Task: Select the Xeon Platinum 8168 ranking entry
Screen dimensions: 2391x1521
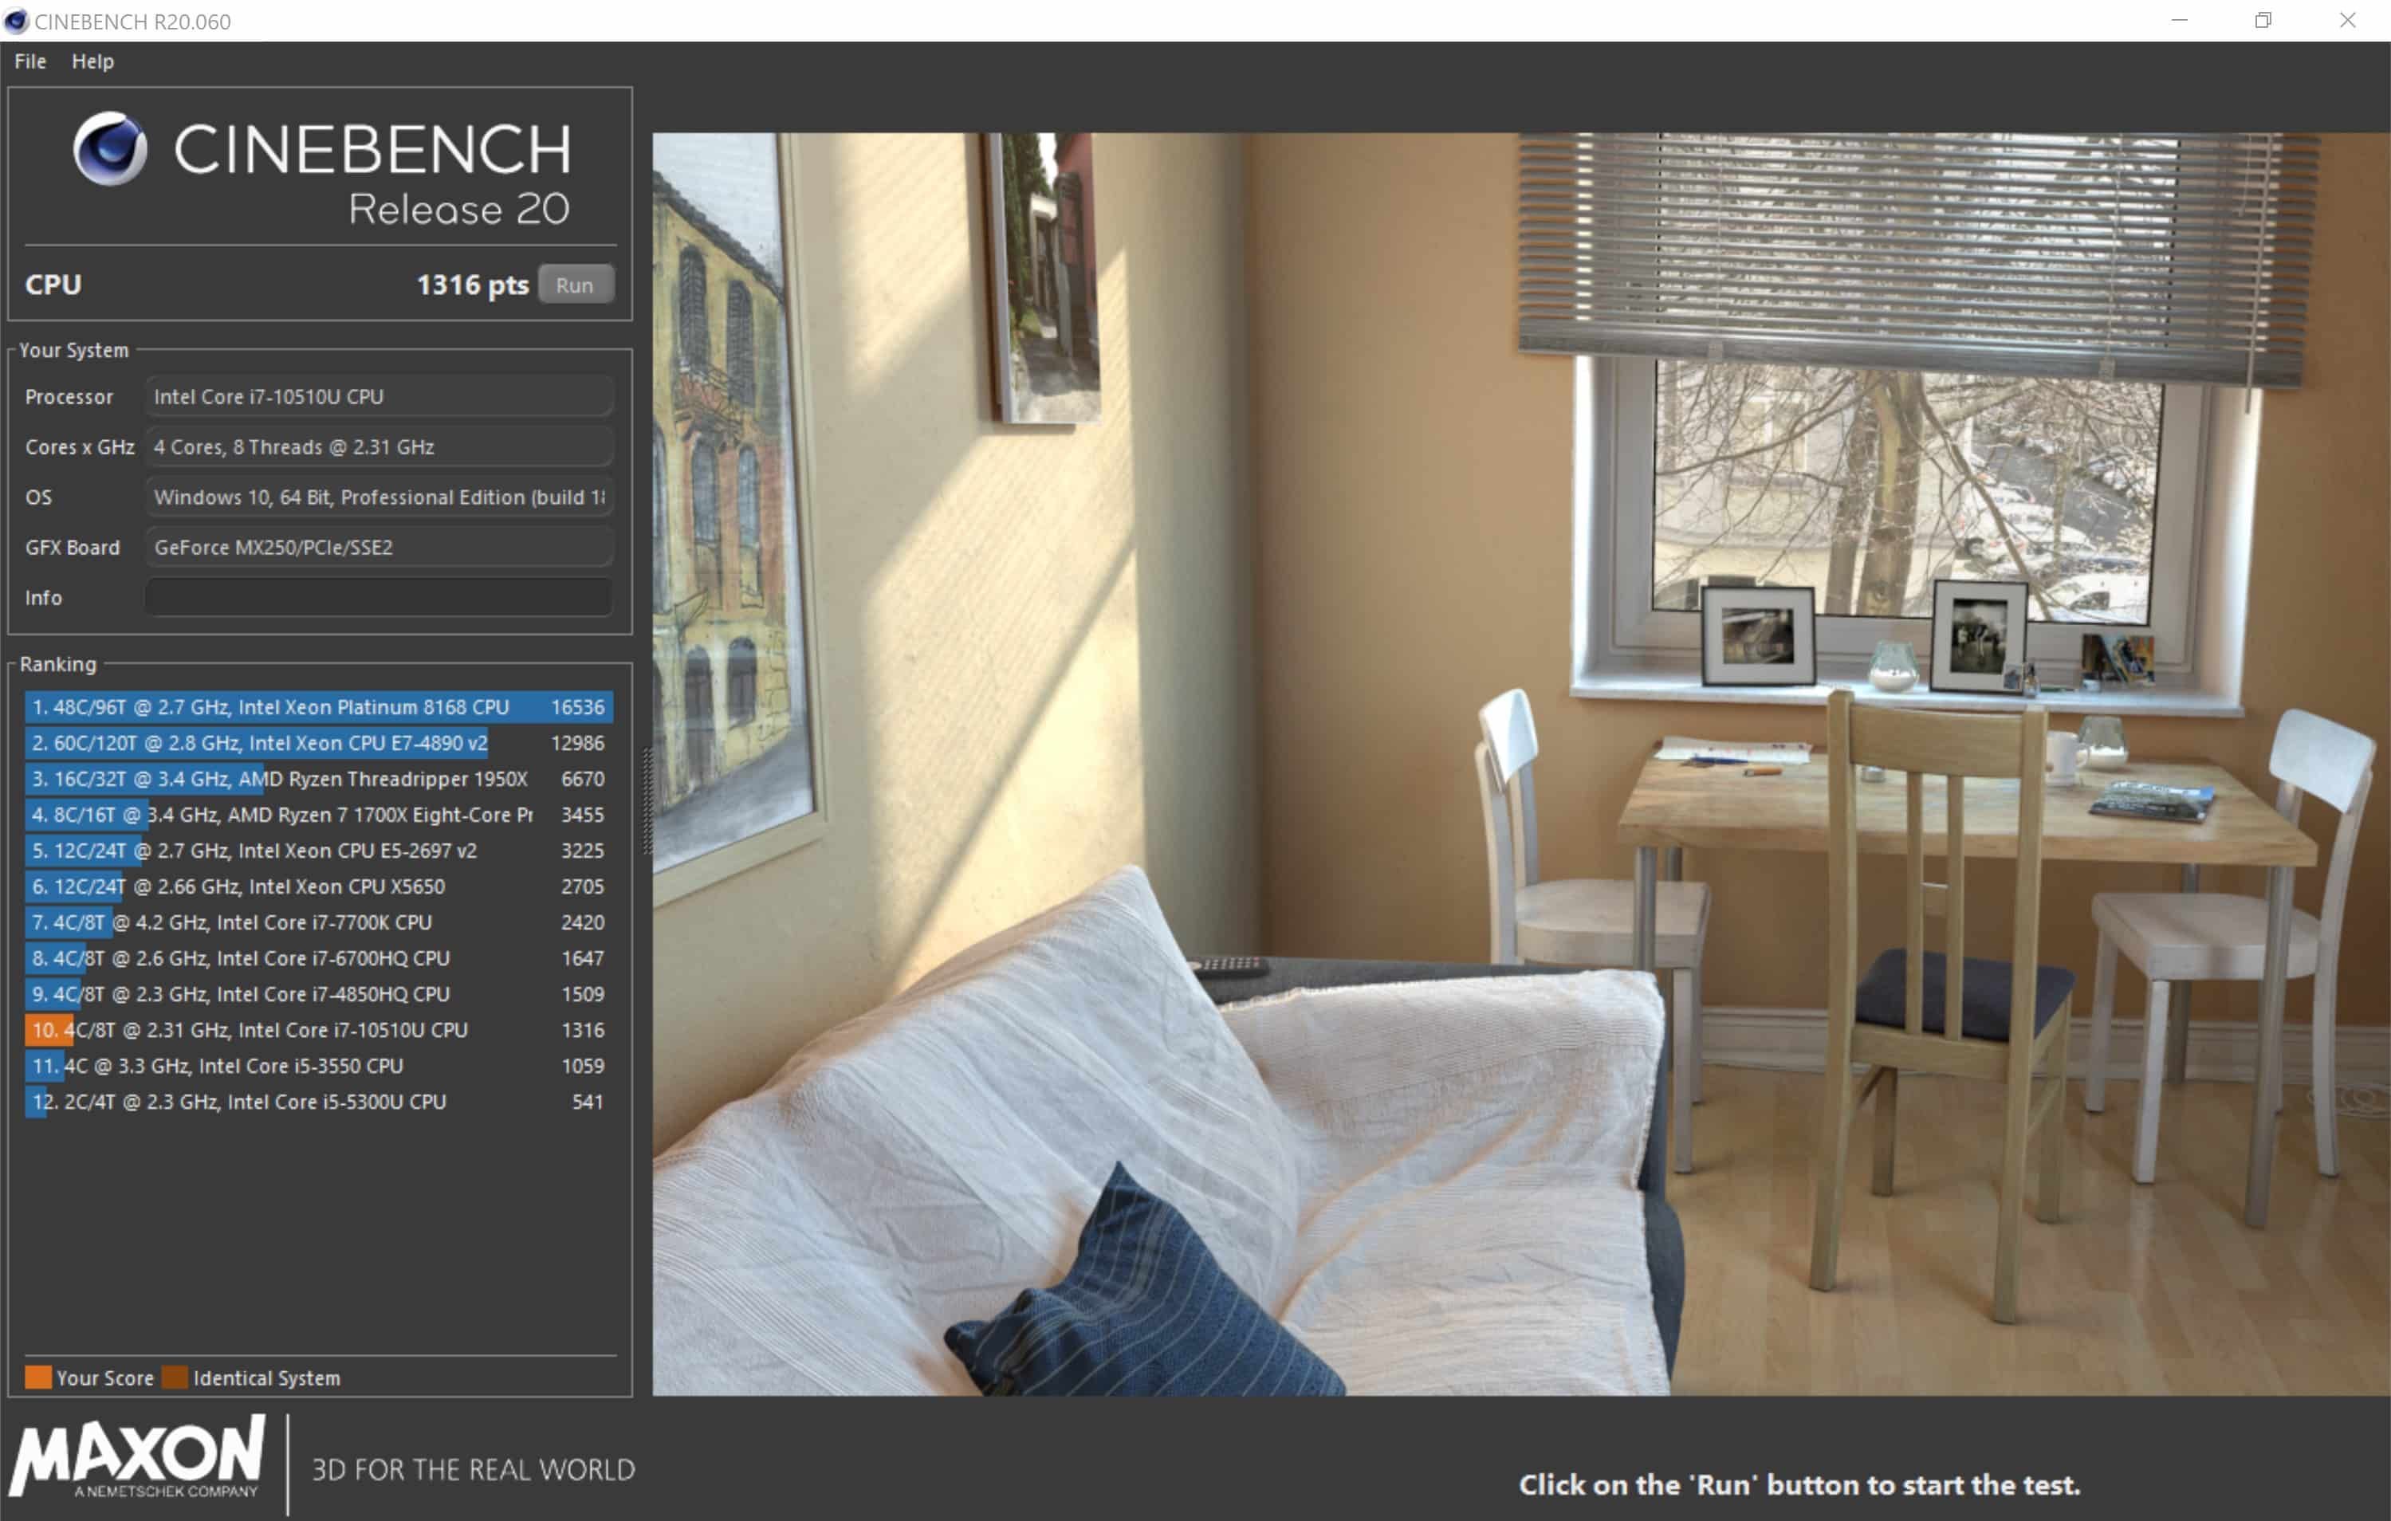Action: point(318,707)
